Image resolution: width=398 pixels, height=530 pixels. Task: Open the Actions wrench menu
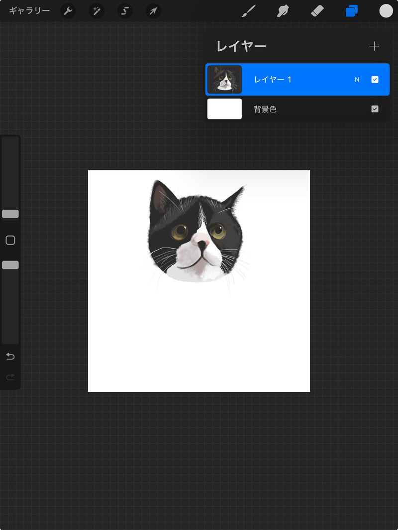click(x=68, y=11)
